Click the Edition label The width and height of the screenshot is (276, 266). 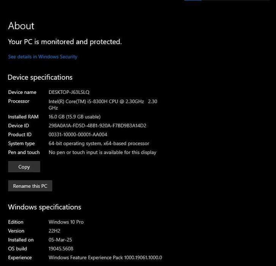pos(16,222)
